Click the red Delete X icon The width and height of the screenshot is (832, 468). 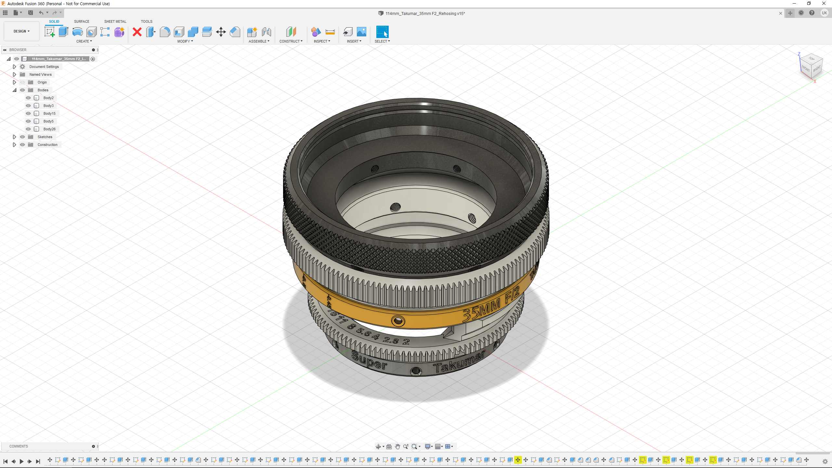click(x=137, y=32)
